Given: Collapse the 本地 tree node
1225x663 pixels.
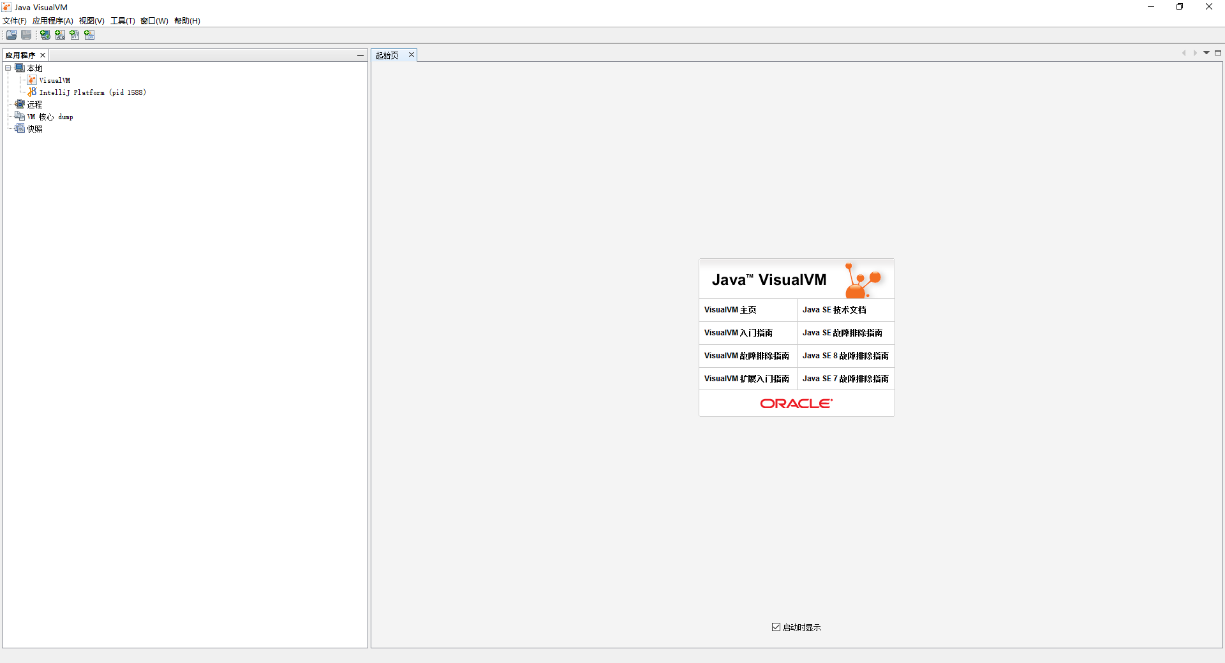Looking at the screenshot, I should pos(8,68).
